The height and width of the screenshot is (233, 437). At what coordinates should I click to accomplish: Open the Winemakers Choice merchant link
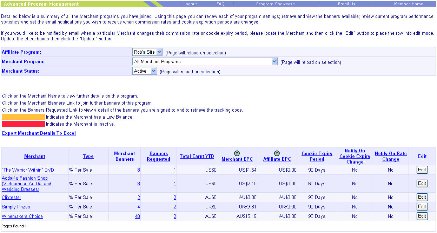22,216
